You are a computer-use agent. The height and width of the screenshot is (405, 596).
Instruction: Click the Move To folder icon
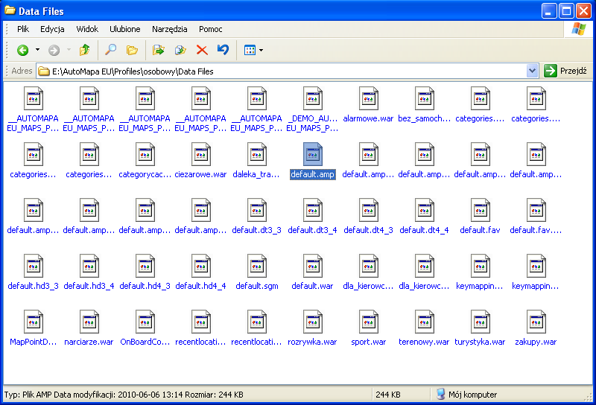coord(158,50)
